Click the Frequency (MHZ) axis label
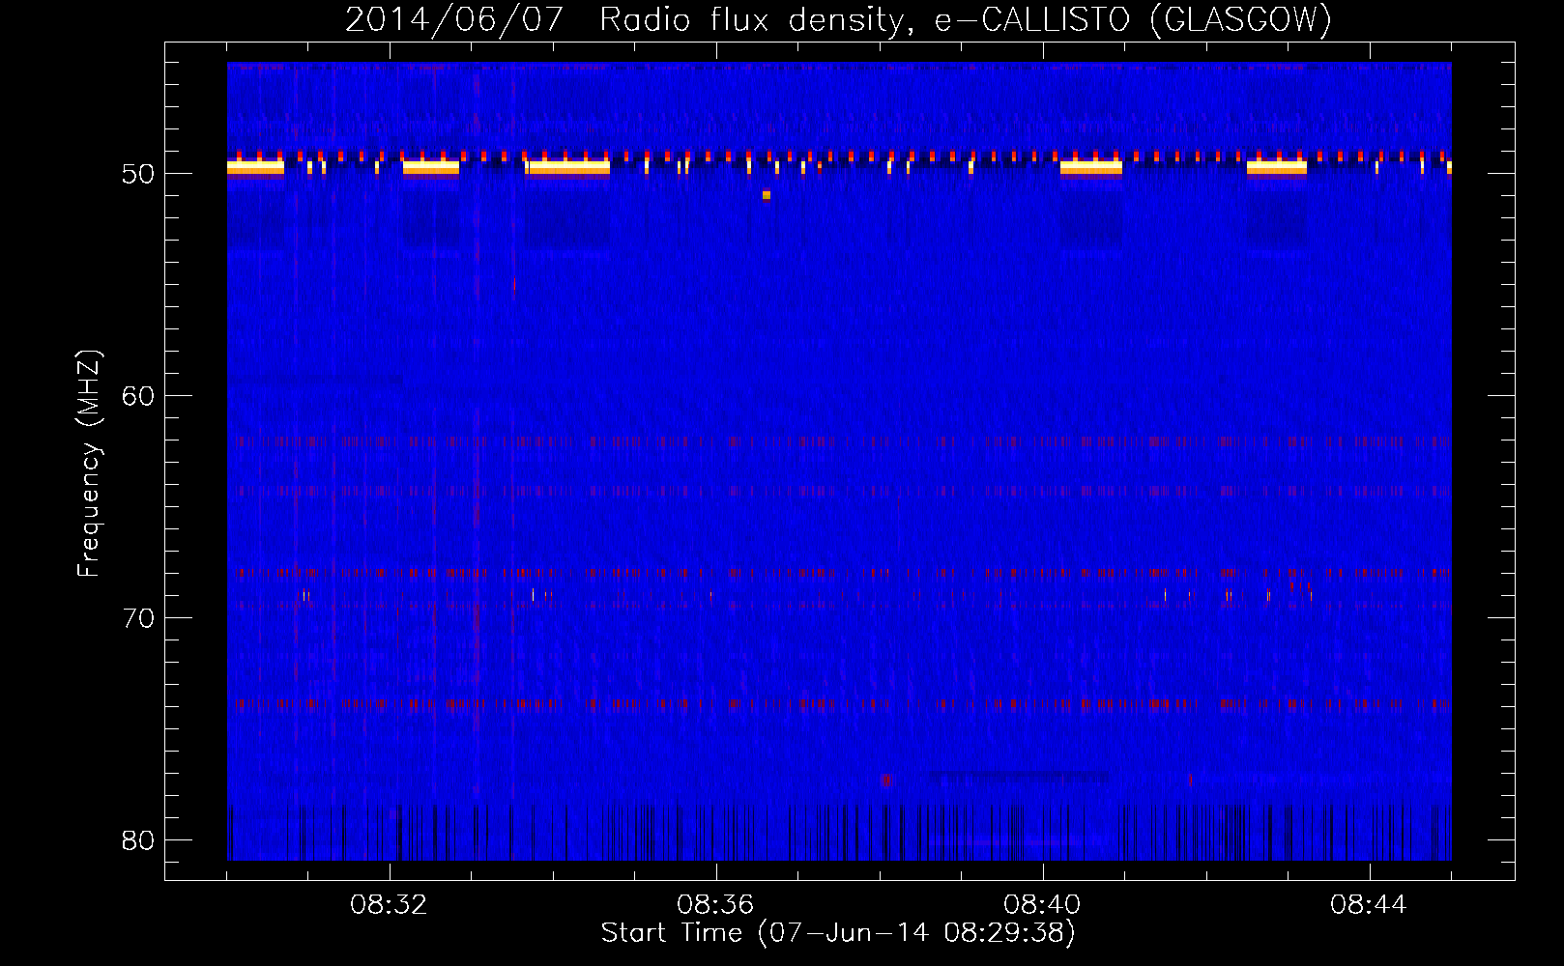1564x966 pixels. 89,464
